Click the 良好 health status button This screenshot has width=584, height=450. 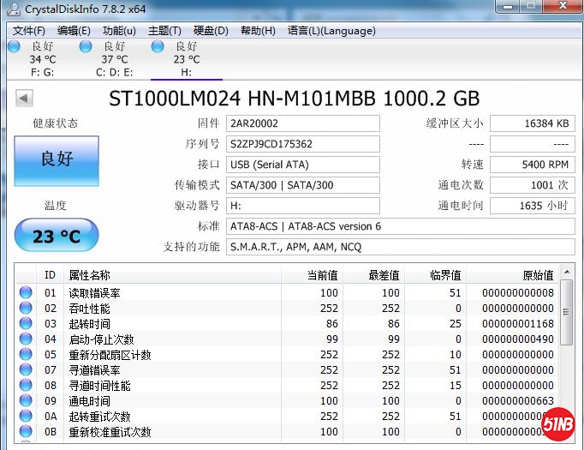tap(57, 159)
